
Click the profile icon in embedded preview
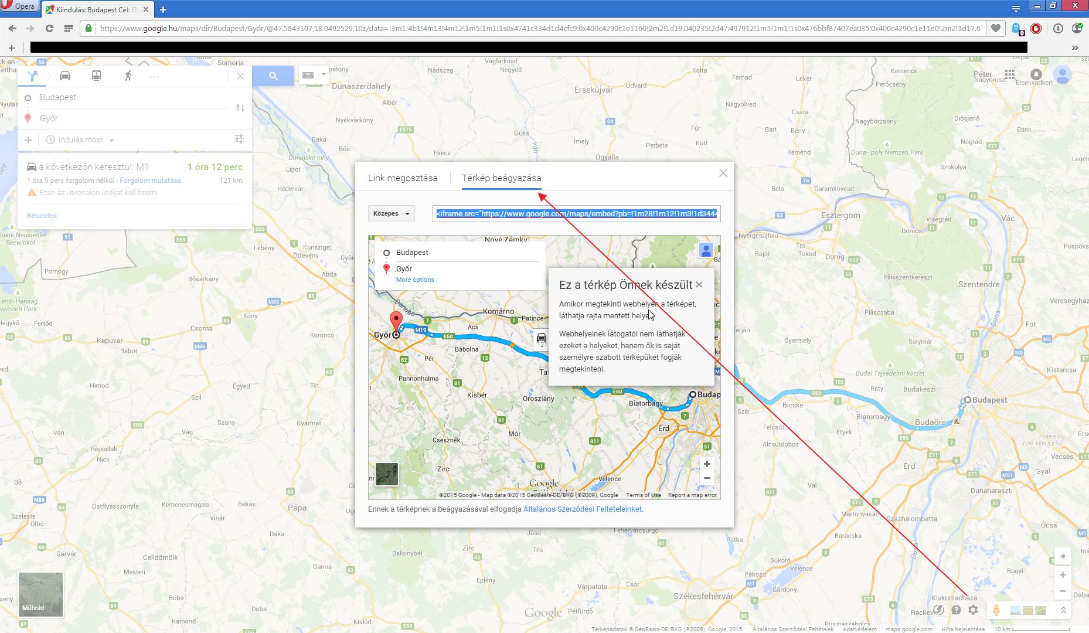[706, 250]
